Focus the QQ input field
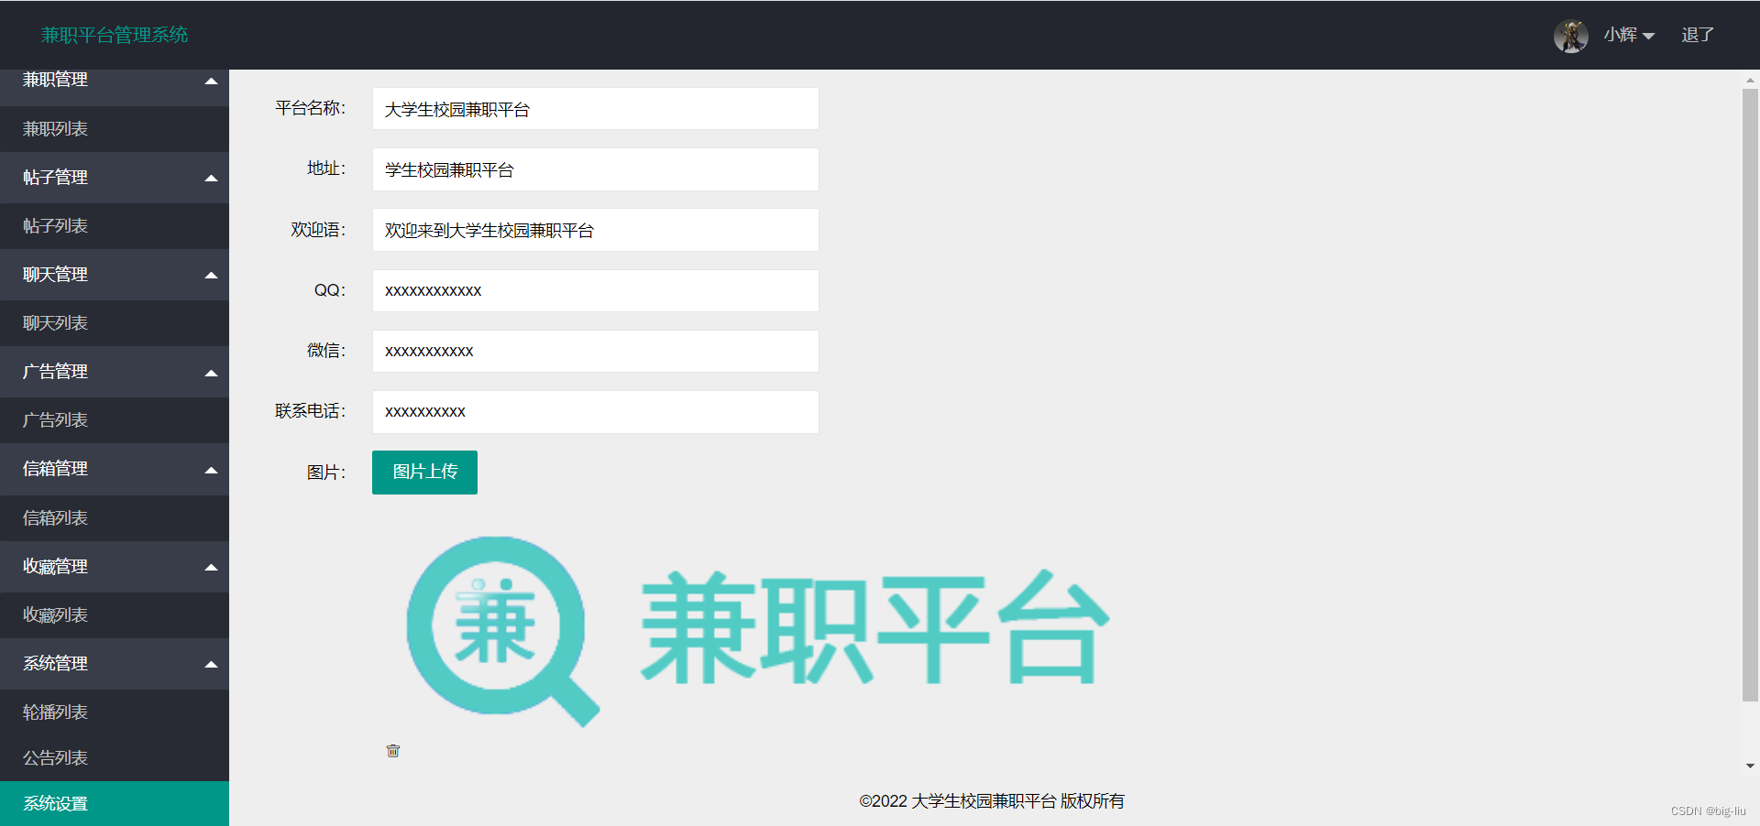The image size is (1760, 826). 596,290
